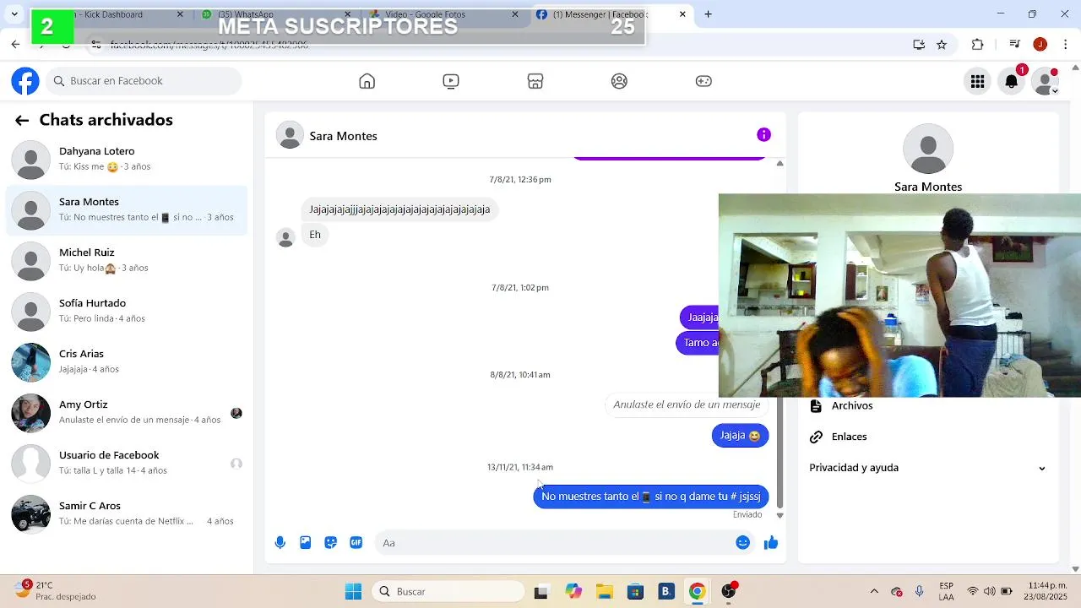Image resolution: width=1081 pixels, height=608 pixels.
Task: Show hidden system tray icons
Action: click(x=874, y=592)
